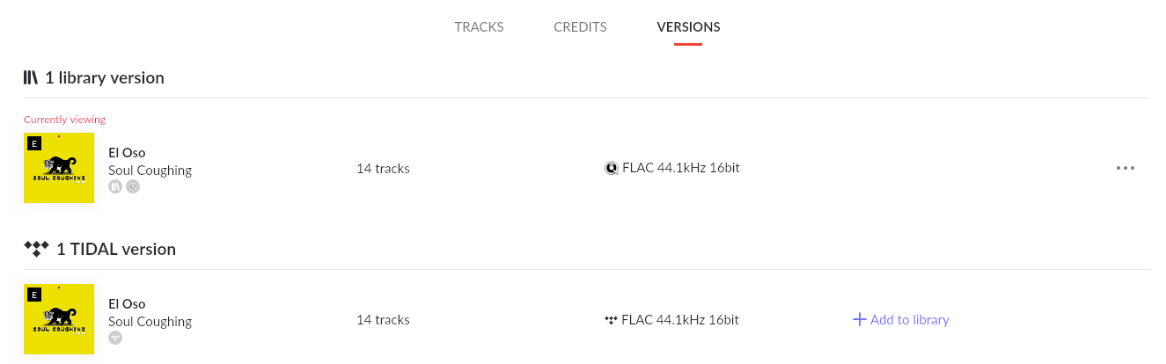1166x364 pixels.
Task: Click the El Oso title in the TIDAL version
Action: click(127, 303)
